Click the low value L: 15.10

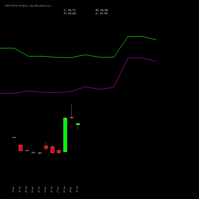pyautogui.click(x=101, y=14)
